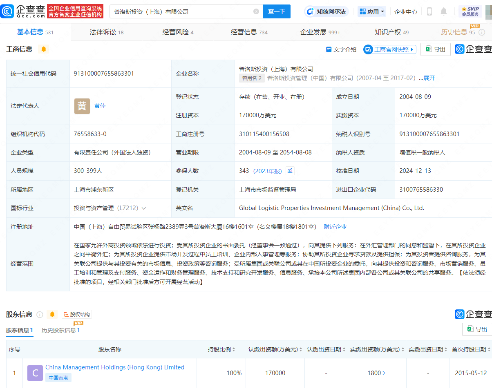Open 知彼阿尔法 assistant

tap(327, 11)
